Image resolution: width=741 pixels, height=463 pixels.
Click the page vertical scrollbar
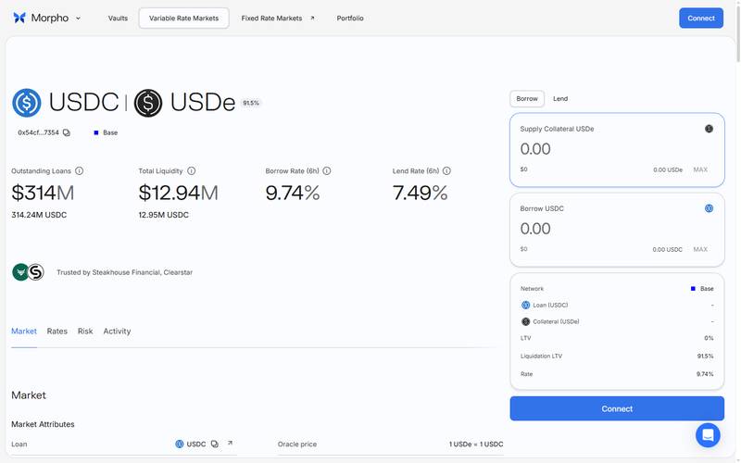click(738, 33)
